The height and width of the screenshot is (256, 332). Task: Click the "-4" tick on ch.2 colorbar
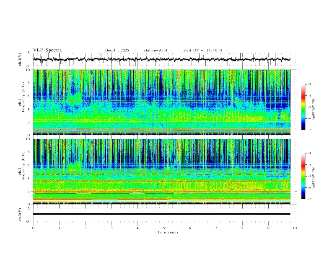[309, 165]
